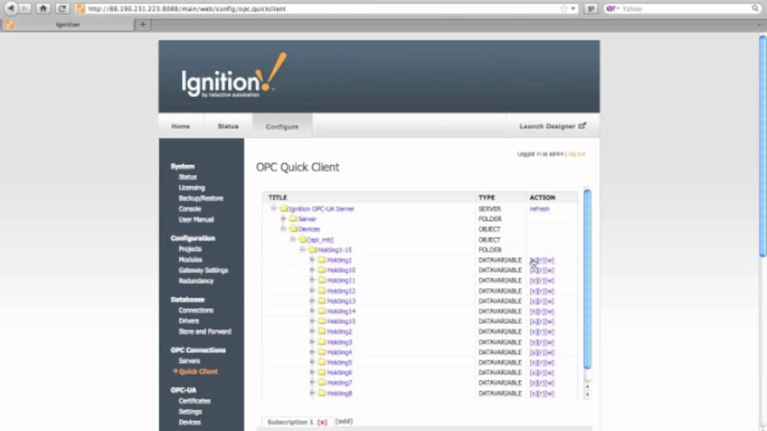Viewport: 767px width, 431px height.
Task: Click the search magnifier in Yahoo box
Action: coord(755,8)
